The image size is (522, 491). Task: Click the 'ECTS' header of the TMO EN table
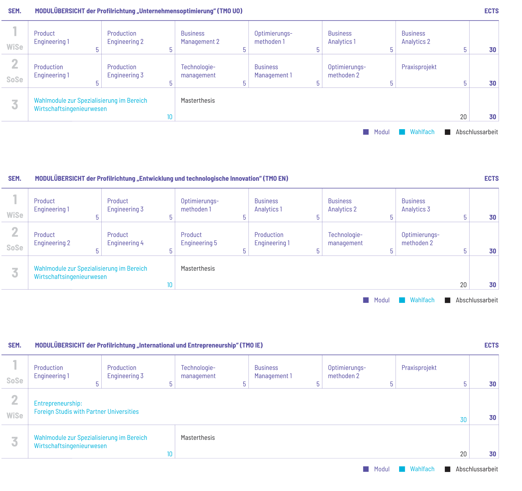pyautogui.click(x=492, y=178)
